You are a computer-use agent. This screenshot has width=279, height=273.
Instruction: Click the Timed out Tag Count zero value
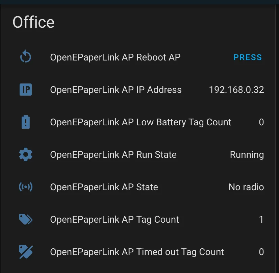261,252
